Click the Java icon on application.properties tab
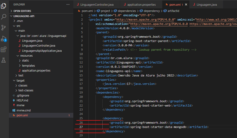The height and width of the screenshot is (138, 237). tap(125, 4)
